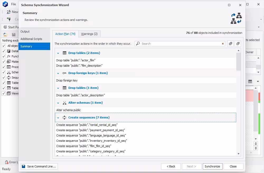264x173 pixels.
Task: Open the tab list dropdown in main window
Action: pyautogui.click(x=259, y=27)
